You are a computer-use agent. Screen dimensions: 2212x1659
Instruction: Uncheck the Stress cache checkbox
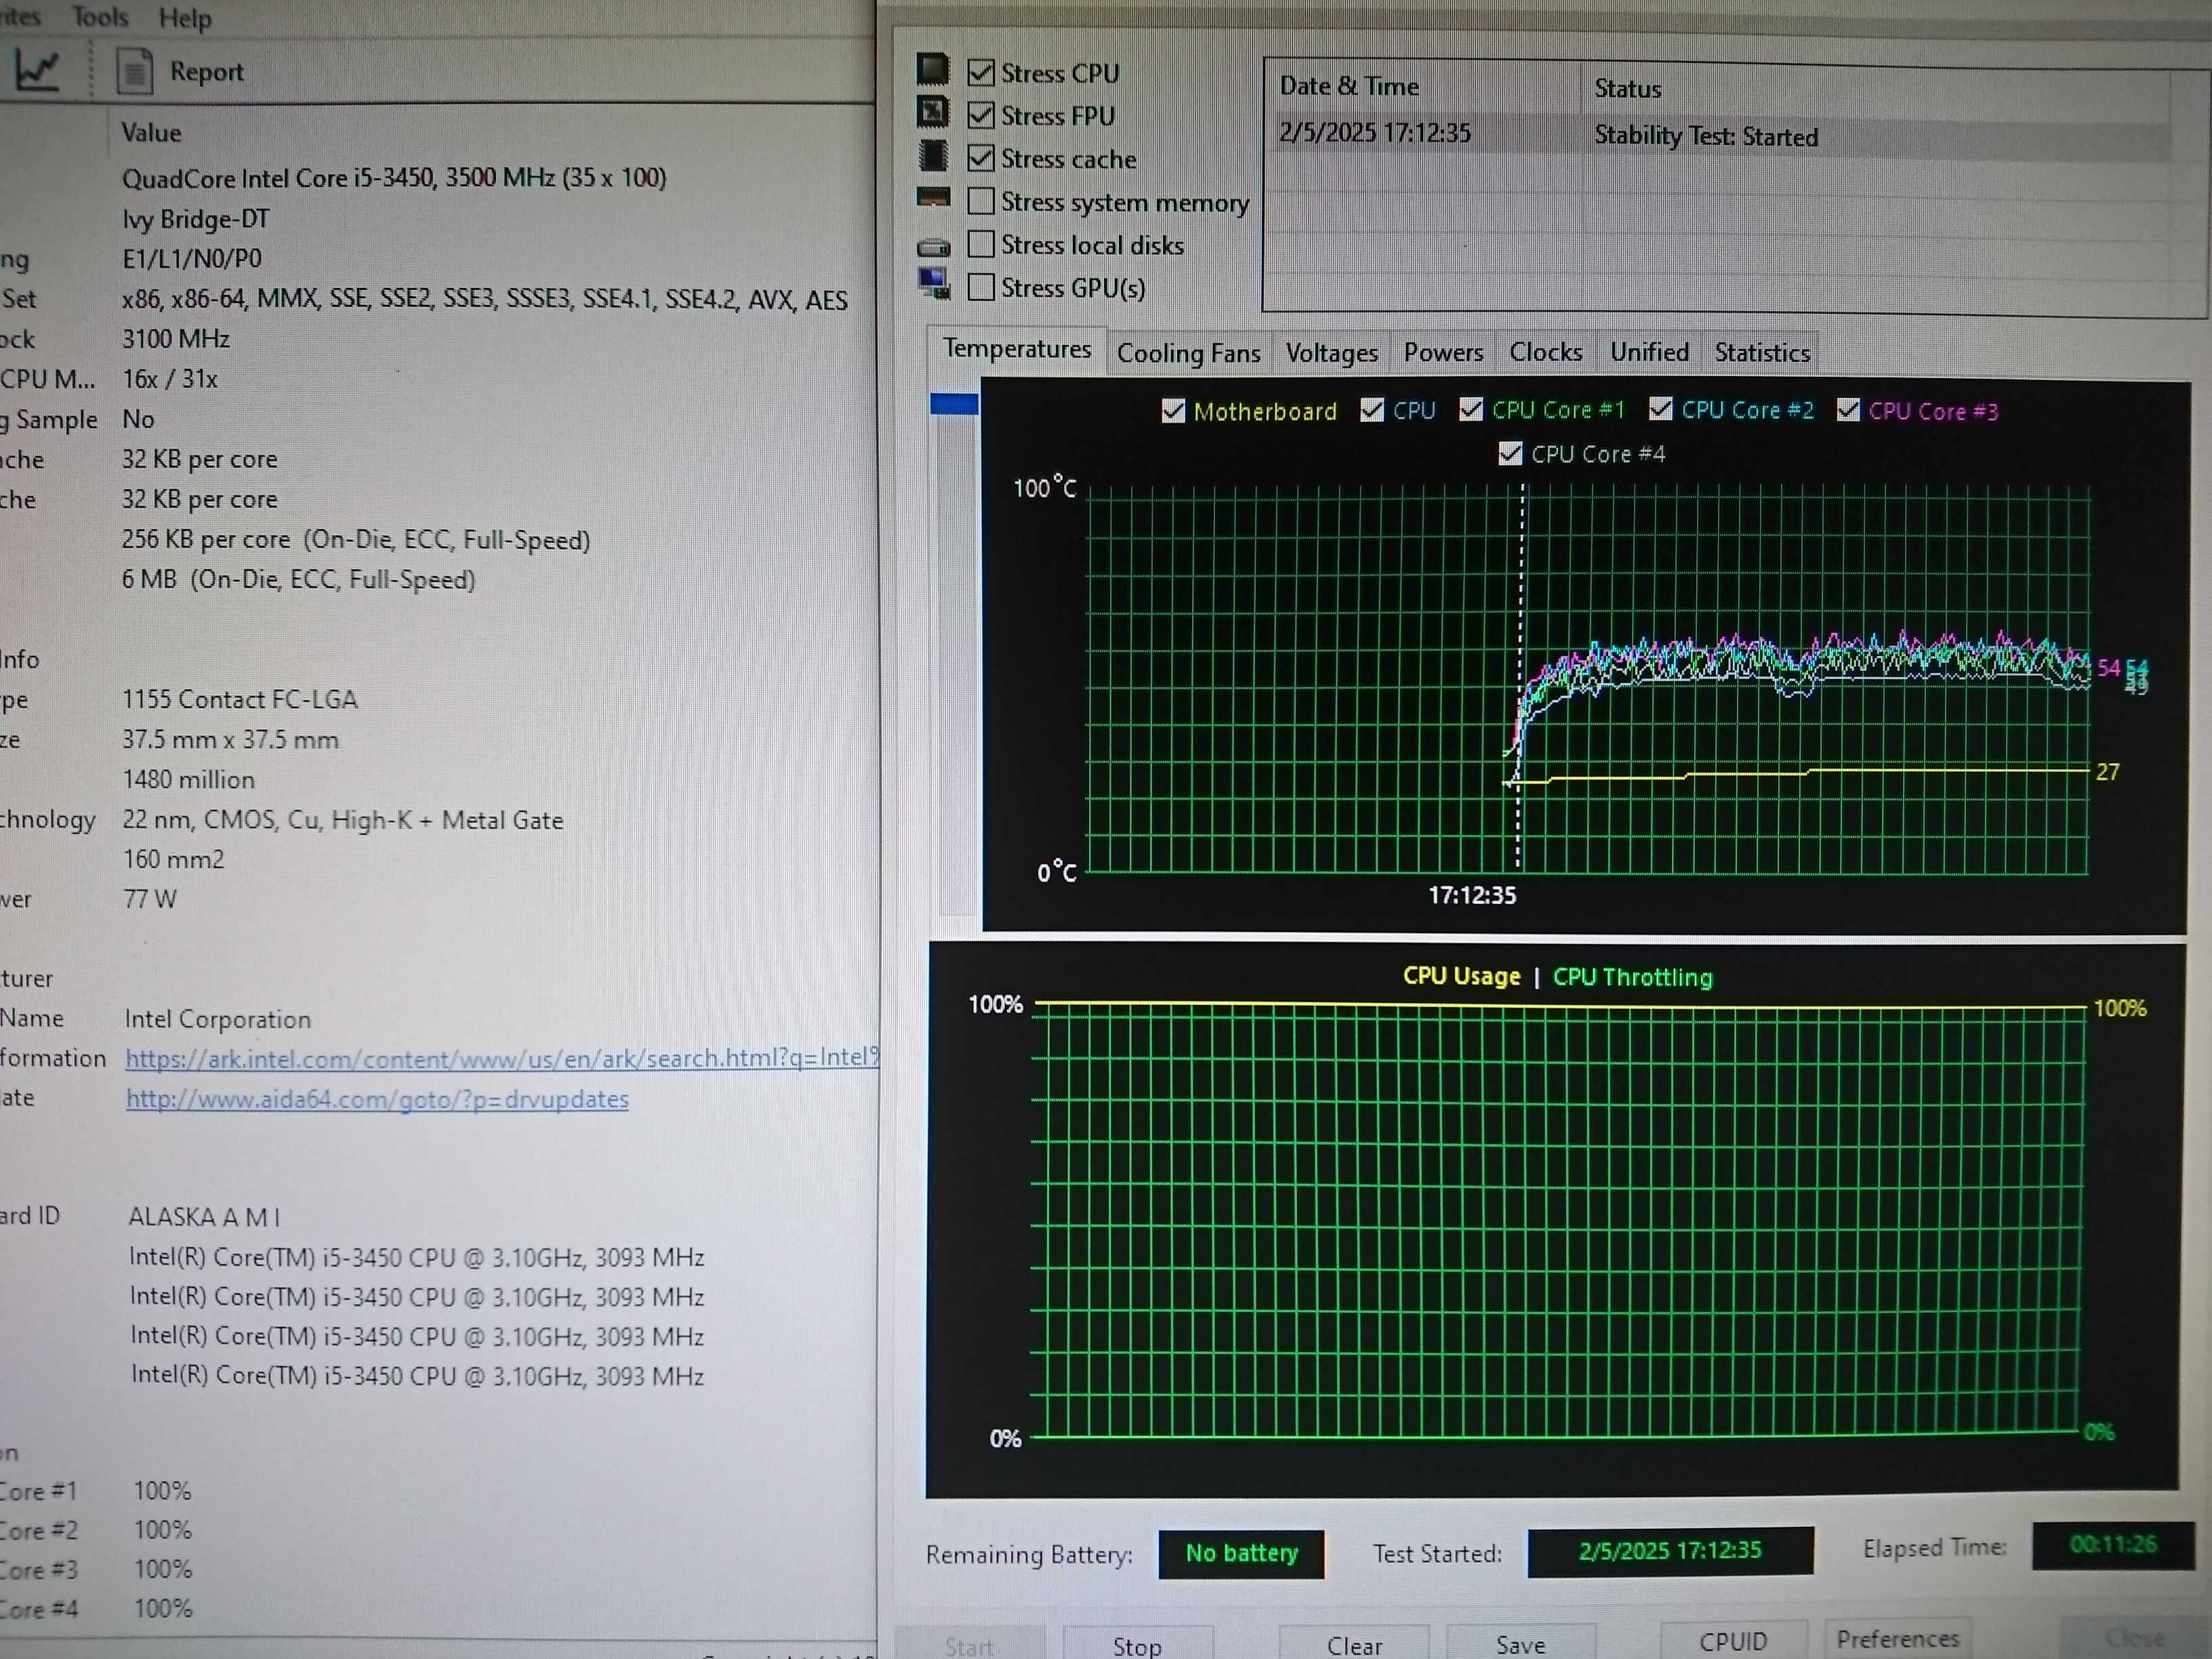coord(981,158)
